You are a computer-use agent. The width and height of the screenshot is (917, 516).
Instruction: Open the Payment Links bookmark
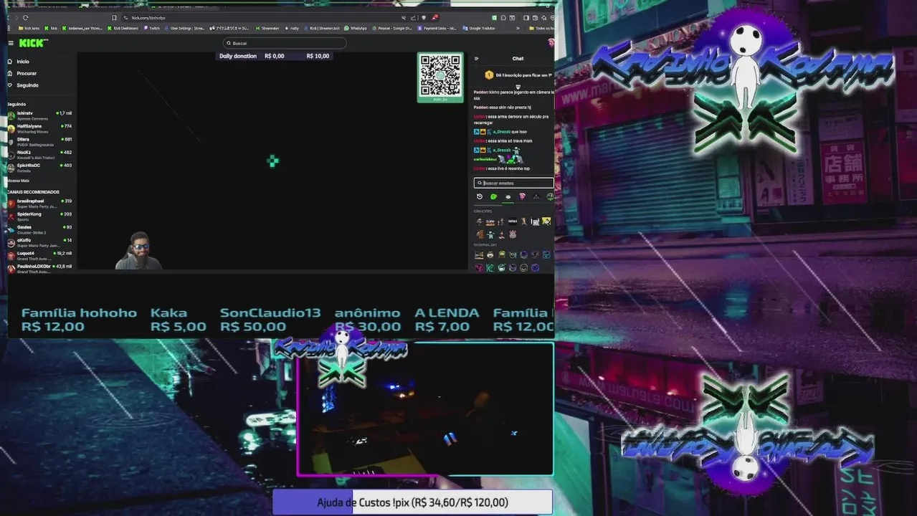(437, 28)
